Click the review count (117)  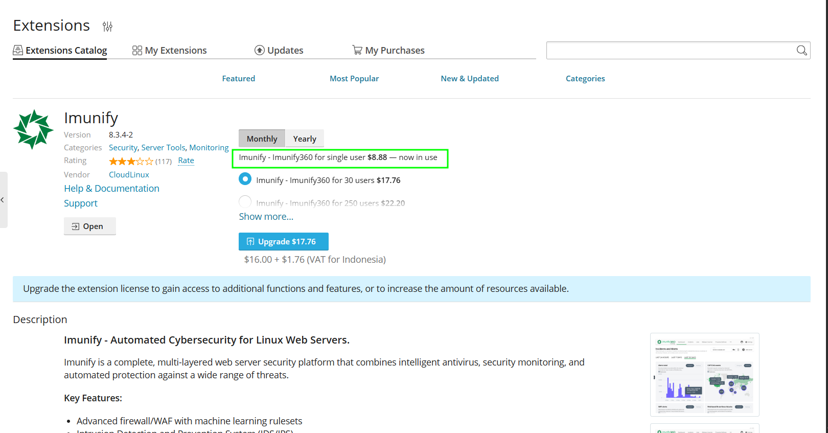tap(164, 161)
